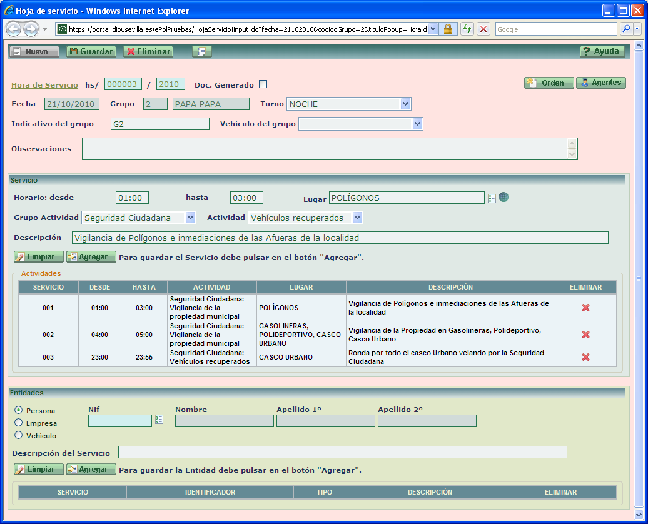Click the security padlock icon in address bar

click(x=448, y=29)
